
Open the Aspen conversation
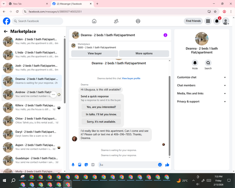pyautogui.click(x=31, y=147)
